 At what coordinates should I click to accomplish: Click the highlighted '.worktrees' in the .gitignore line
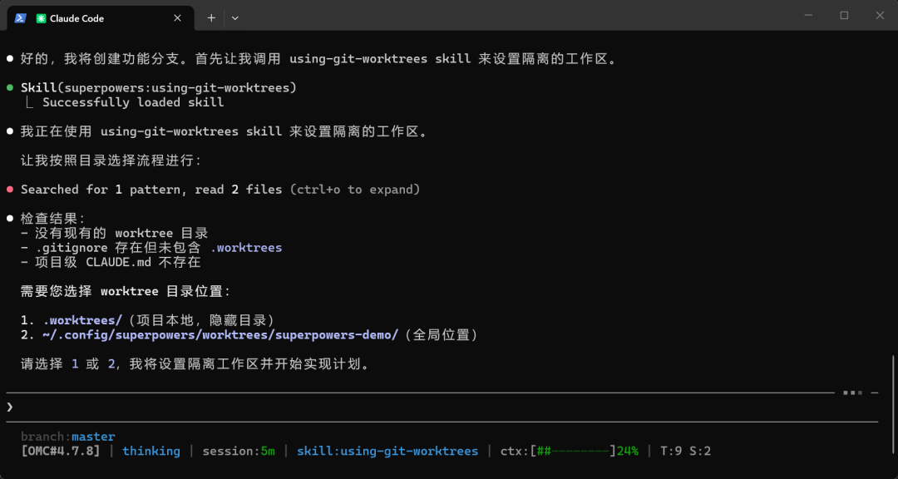tap(246, 248)
